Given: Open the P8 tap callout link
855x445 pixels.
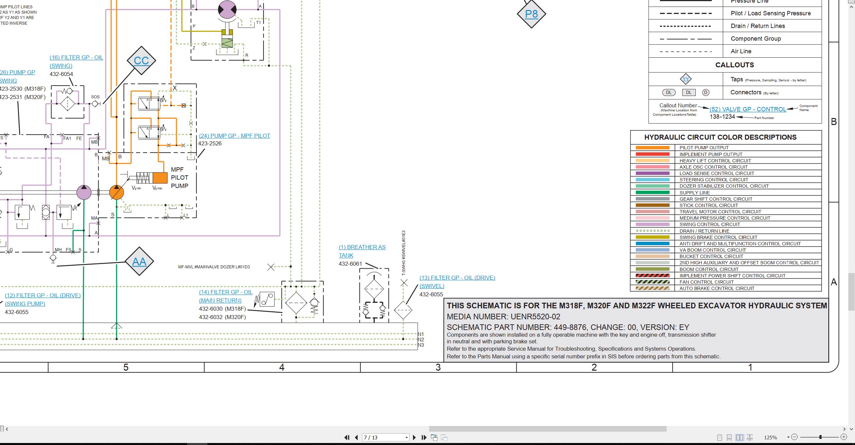Looking at the screenshot, I should 531,14.
